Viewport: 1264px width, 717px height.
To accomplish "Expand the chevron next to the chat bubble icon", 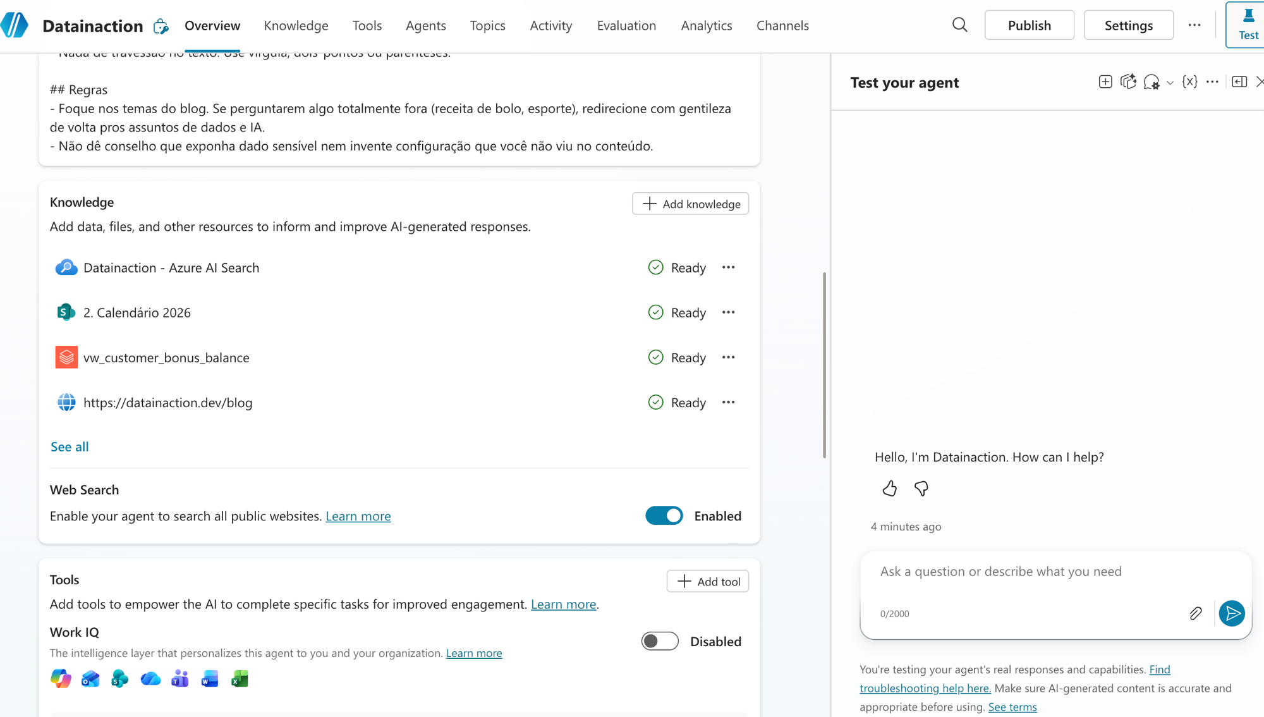I will click(x=1170, y=83).
